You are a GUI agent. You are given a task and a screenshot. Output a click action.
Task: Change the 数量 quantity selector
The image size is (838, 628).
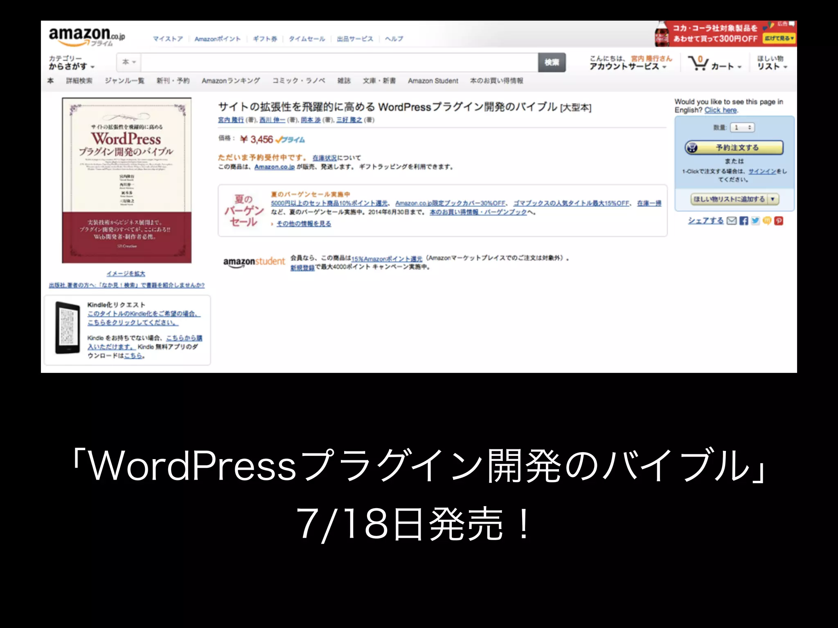742,128
